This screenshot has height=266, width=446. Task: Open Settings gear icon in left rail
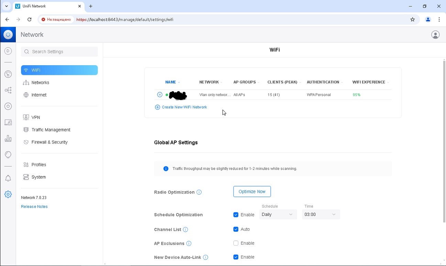(8, 194)
